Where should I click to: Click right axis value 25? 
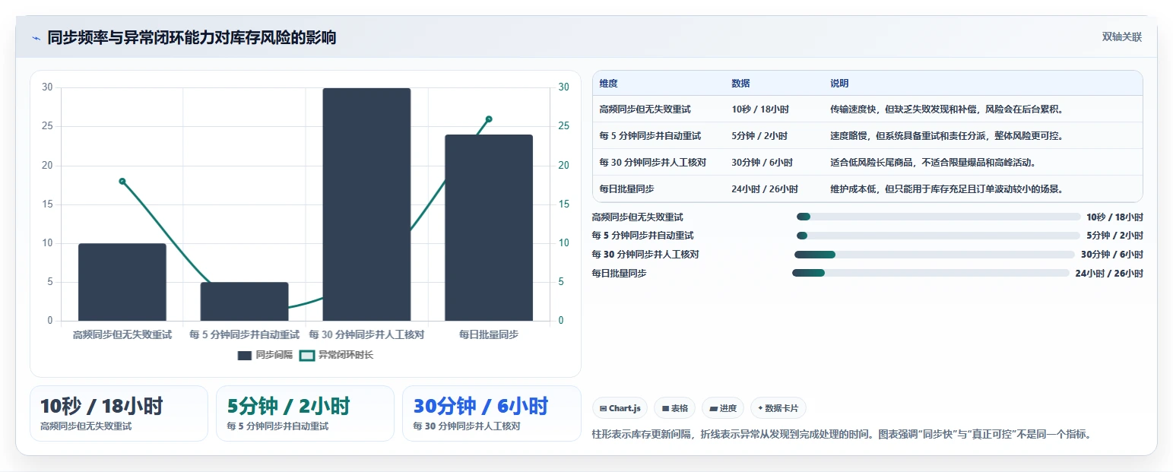(563, 126)
